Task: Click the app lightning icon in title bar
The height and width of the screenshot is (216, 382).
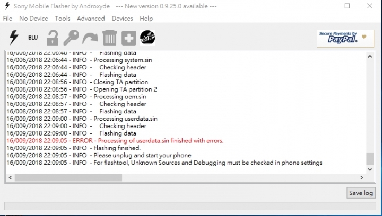Action: (7, 6)
